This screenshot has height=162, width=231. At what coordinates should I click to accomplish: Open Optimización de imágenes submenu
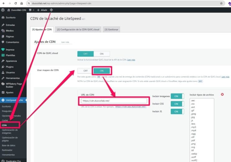click(10, 132)
